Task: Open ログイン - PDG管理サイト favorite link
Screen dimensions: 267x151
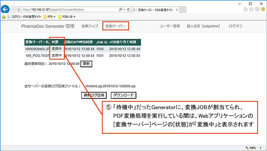Action: click(x=25, y=17)
